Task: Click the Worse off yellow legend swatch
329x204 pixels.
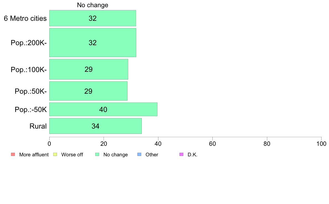Action: click(55, 154)
